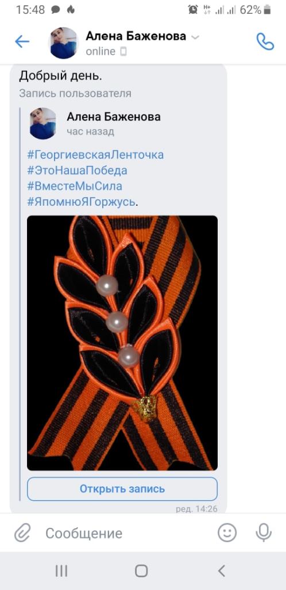Open the #ЭтоНашаПобеда hashtag
Viewport: 286px width, 590px height.
click(77, 171)
